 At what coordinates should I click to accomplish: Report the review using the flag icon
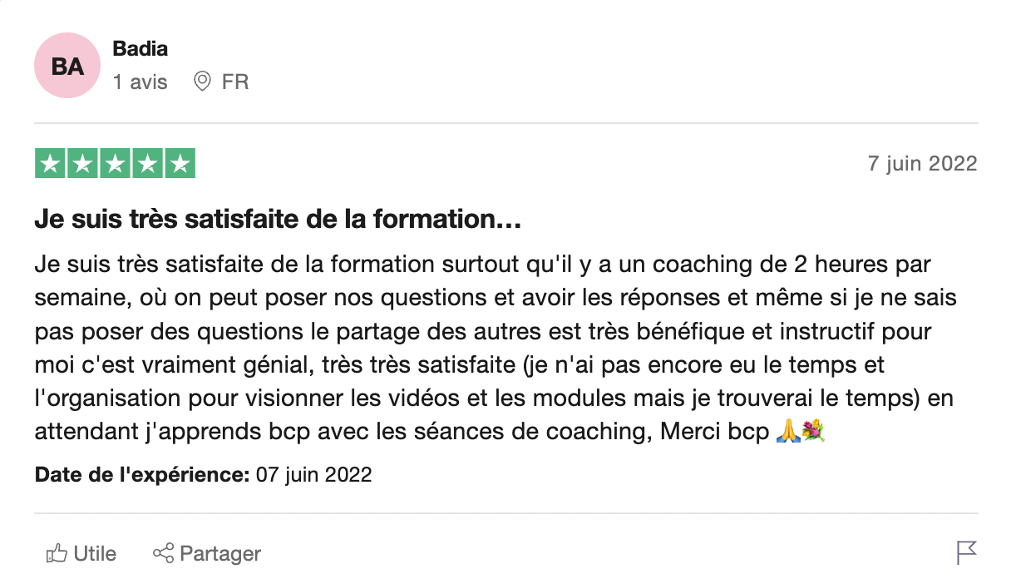(x=966, y=552)
